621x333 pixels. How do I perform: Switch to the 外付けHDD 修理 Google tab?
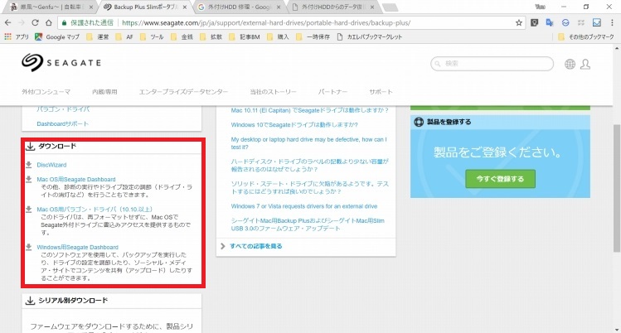[239, 7]
